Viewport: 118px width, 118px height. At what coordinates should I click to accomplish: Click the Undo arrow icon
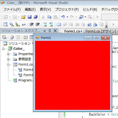click(x=63, y=17)
